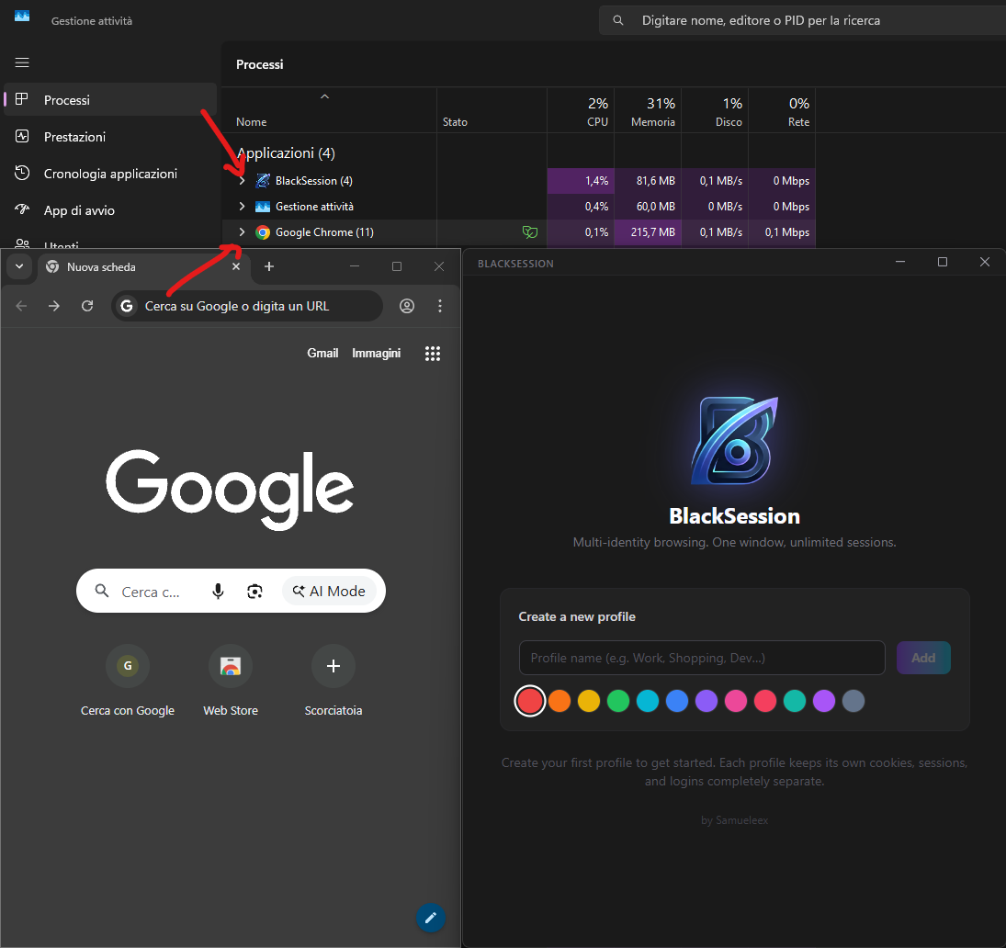
Task: Start voice search with microphone icon
Action: [x=218, y=591]
